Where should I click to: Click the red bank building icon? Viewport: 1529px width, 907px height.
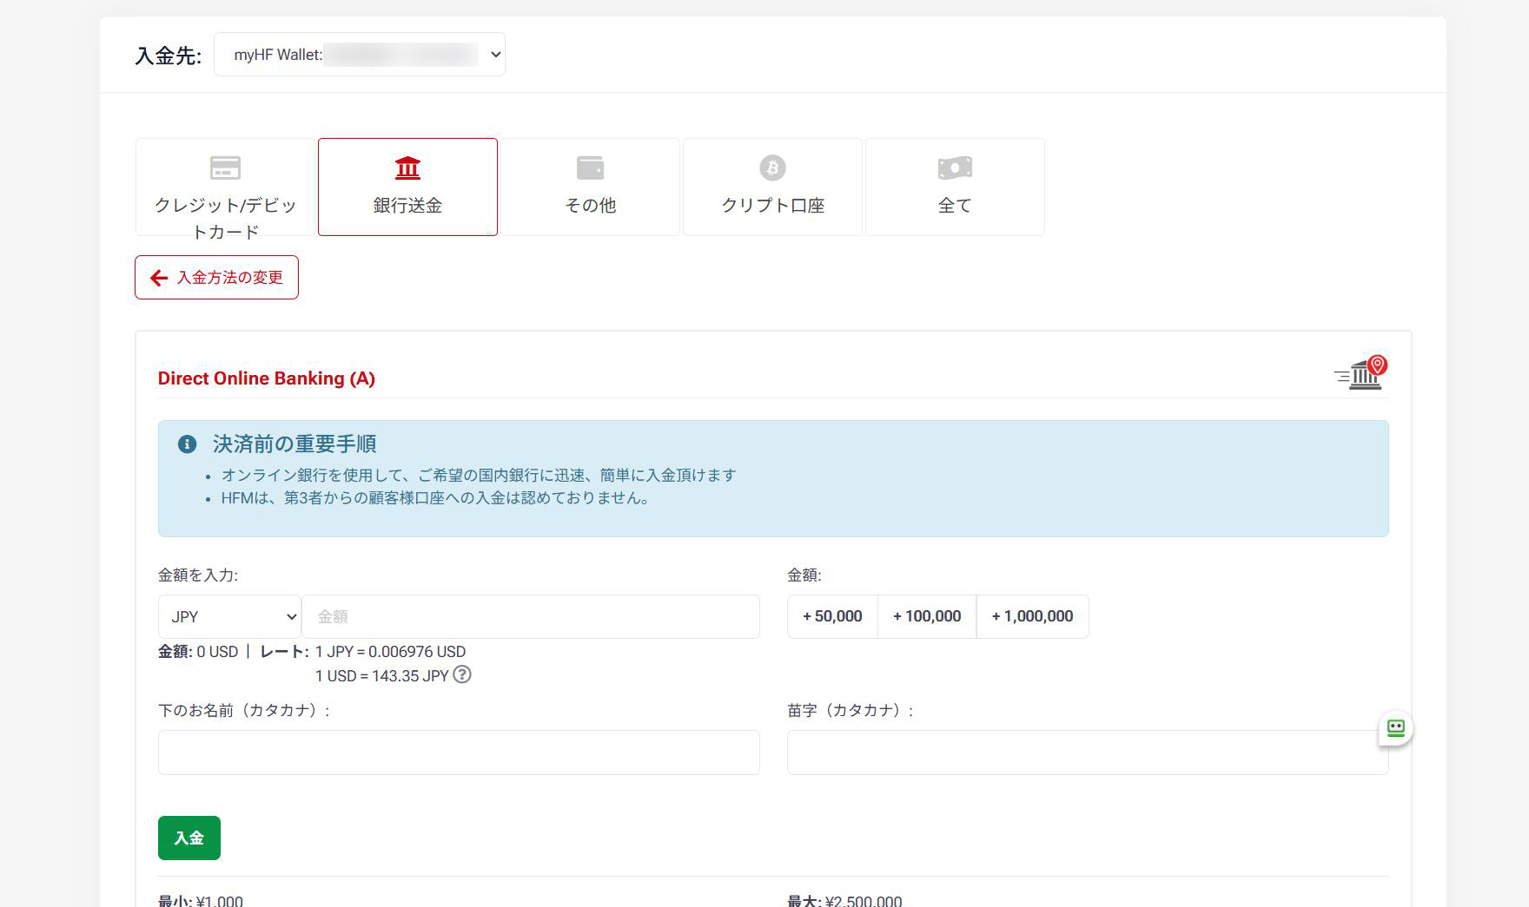click(x=407, y=168)
